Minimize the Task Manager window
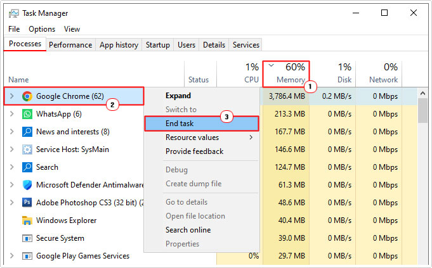Screen dimensions: 432x268 (356, 13)
